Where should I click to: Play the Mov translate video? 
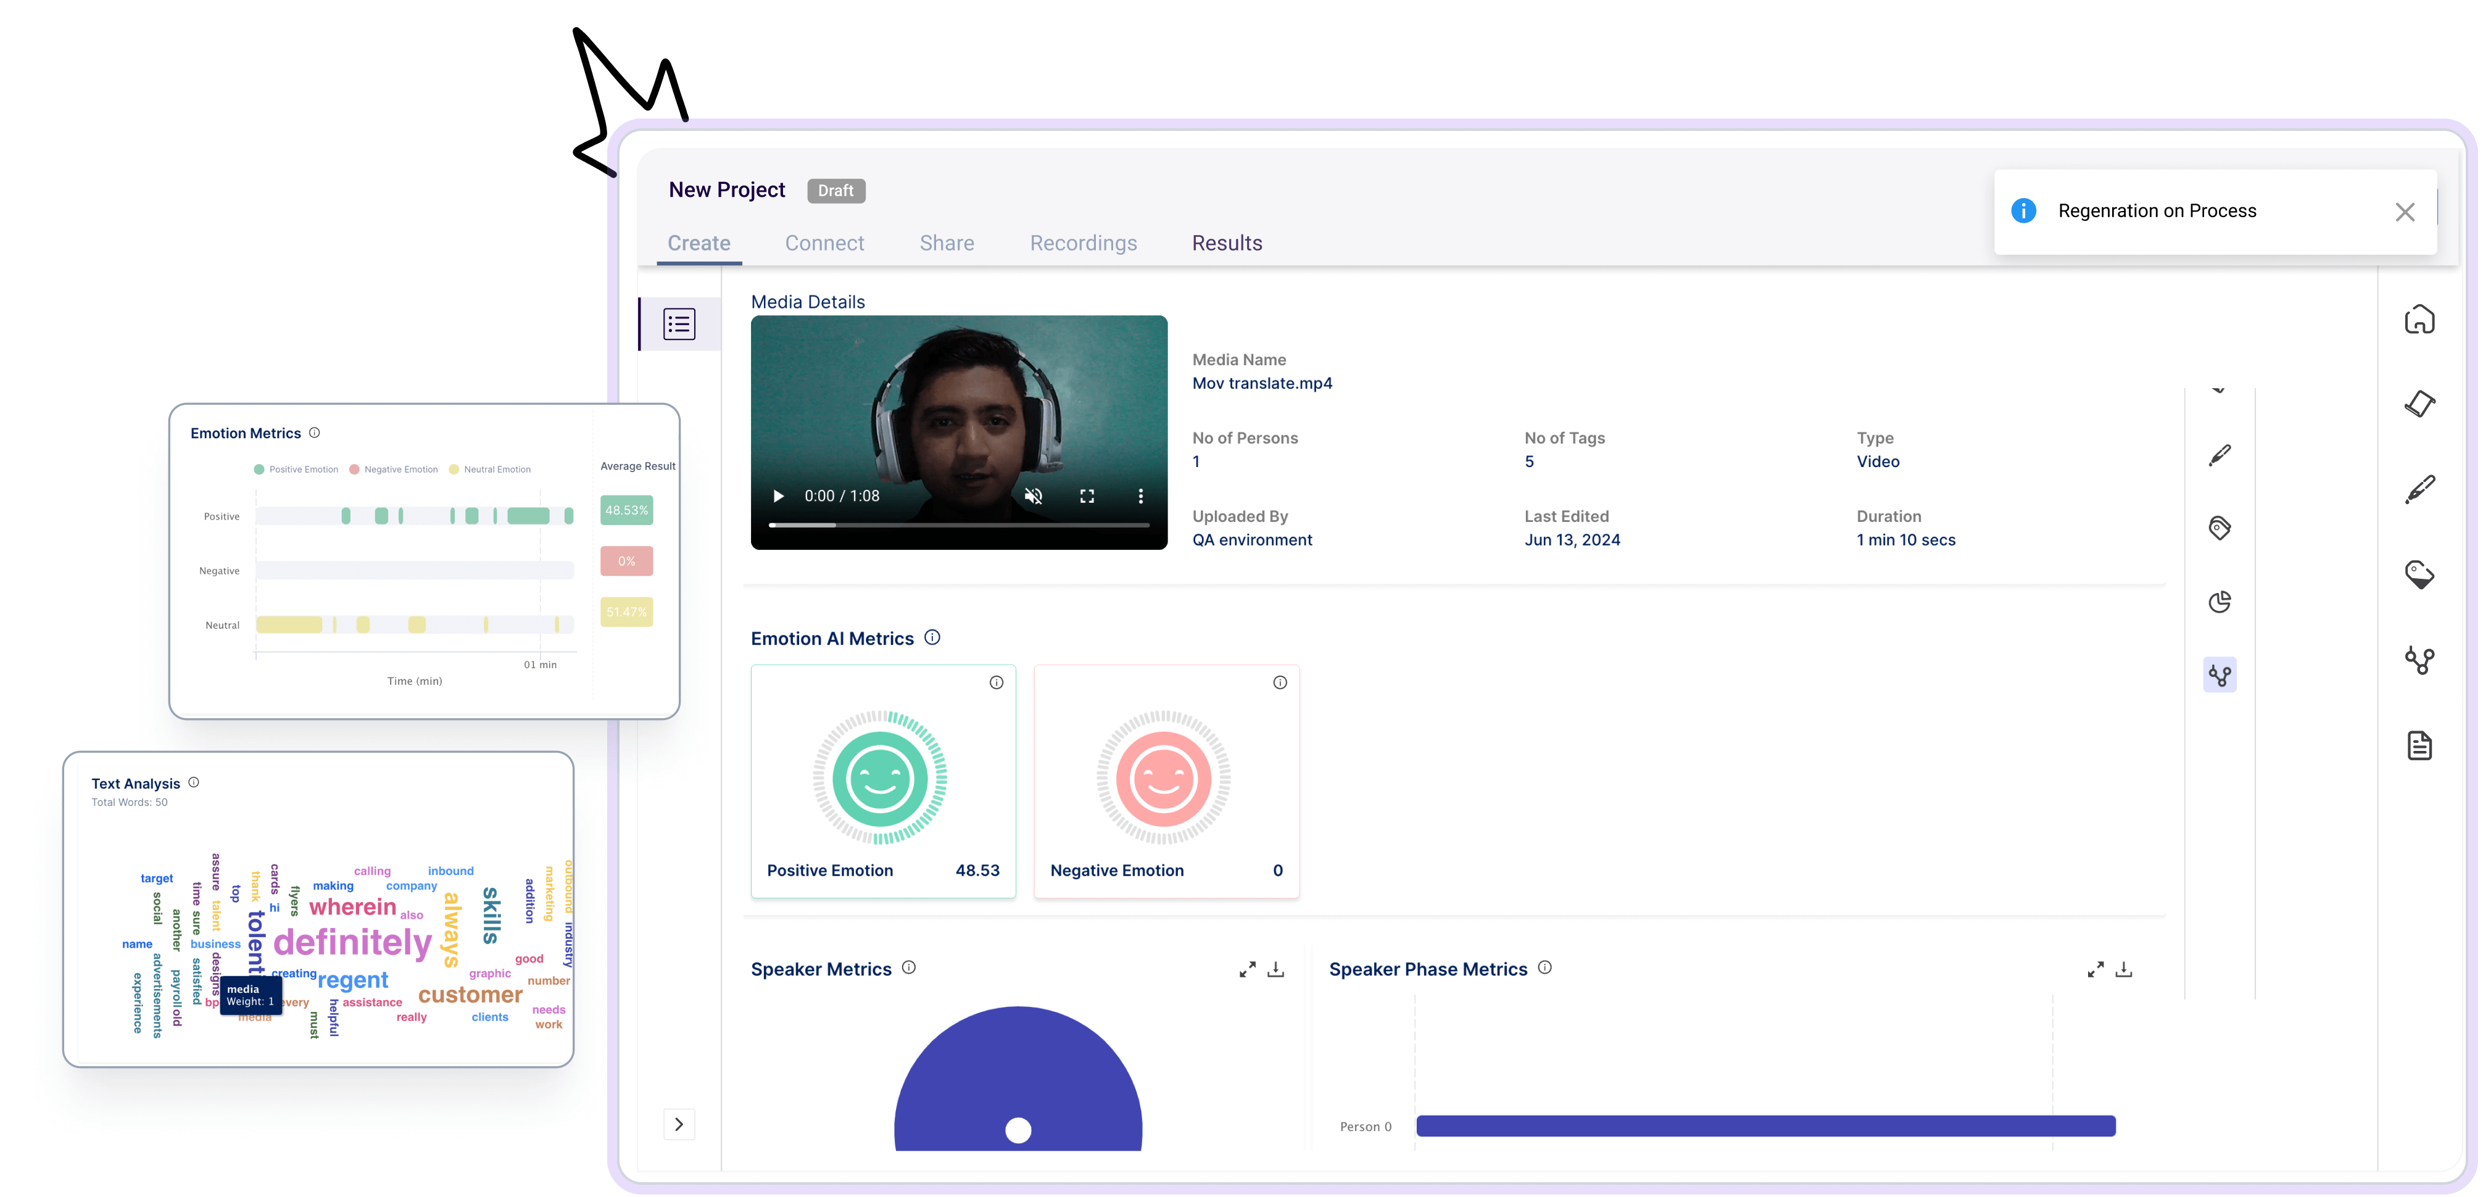(x=779, y=495)
